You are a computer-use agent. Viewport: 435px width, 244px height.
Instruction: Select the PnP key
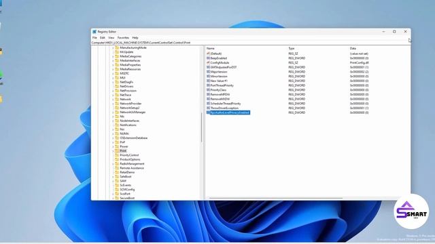click(122, 142)
